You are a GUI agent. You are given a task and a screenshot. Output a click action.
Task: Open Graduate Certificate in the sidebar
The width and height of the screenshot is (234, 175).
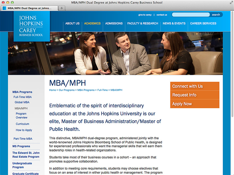pos(25,174)
